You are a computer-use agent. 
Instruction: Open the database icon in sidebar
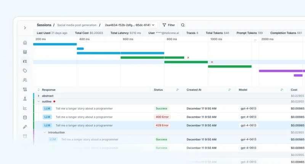(25, 117)
